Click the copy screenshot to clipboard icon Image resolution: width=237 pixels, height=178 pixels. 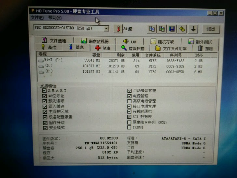point(162,29)
